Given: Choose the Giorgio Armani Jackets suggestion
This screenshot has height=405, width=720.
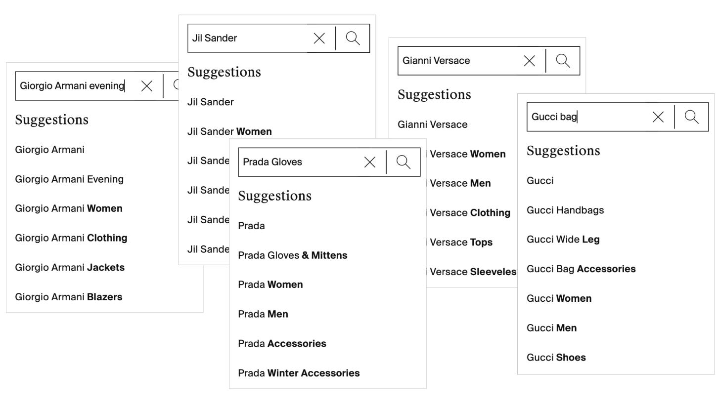Looking at the screenshot, I should 70,268.
